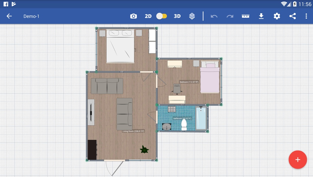Select the white wardrobe in top bedroom
Screen dimensions: 313x177
[x=152, y=41]
